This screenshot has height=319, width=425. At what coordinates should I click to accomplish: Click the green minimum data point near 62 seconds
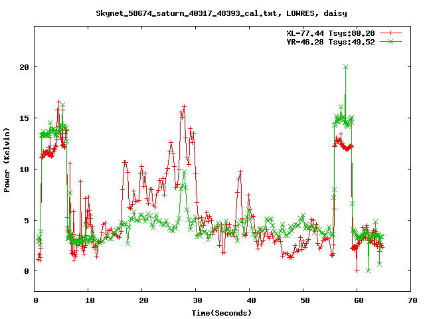pos(368,270)
